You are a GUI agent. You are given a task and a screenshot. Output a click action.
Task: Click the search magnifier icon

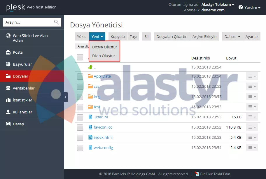coord(57,22)
